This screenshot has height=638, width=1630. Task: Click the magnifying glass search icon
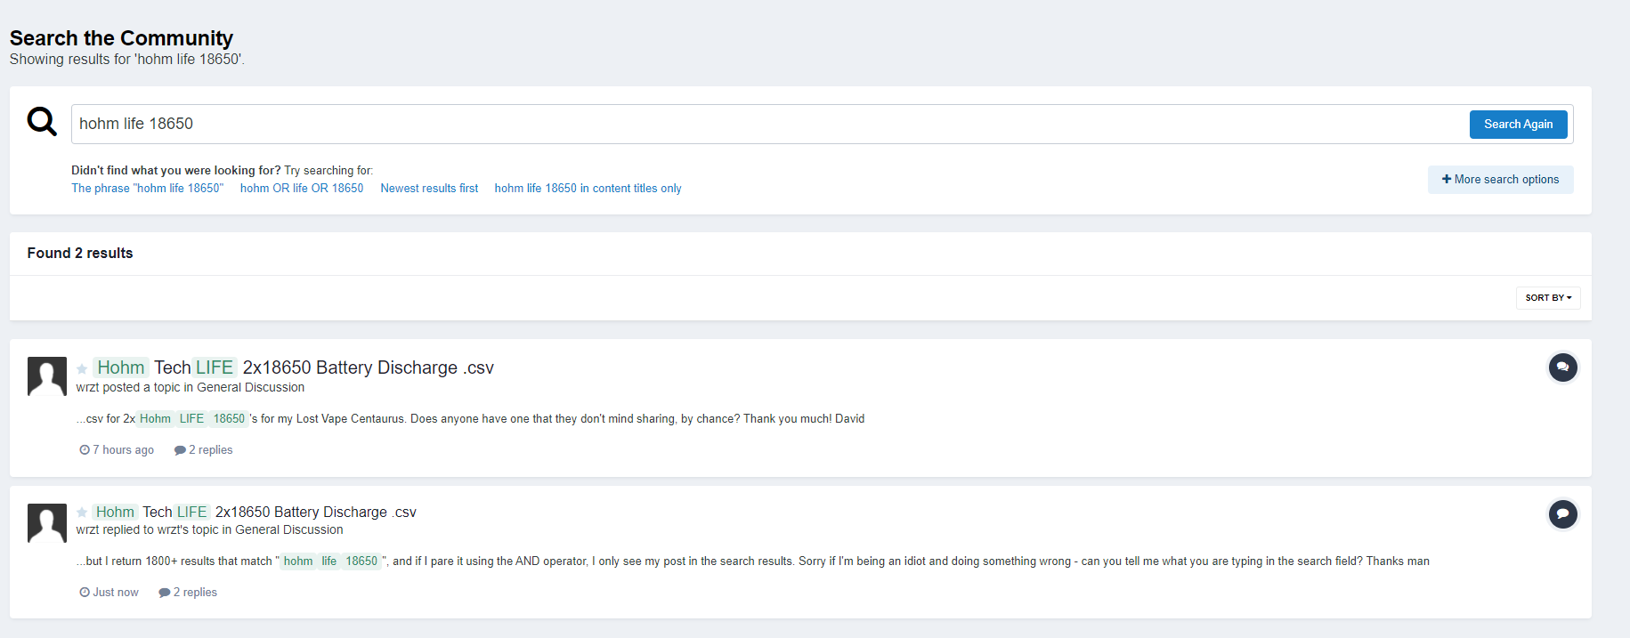coord(42,121)
